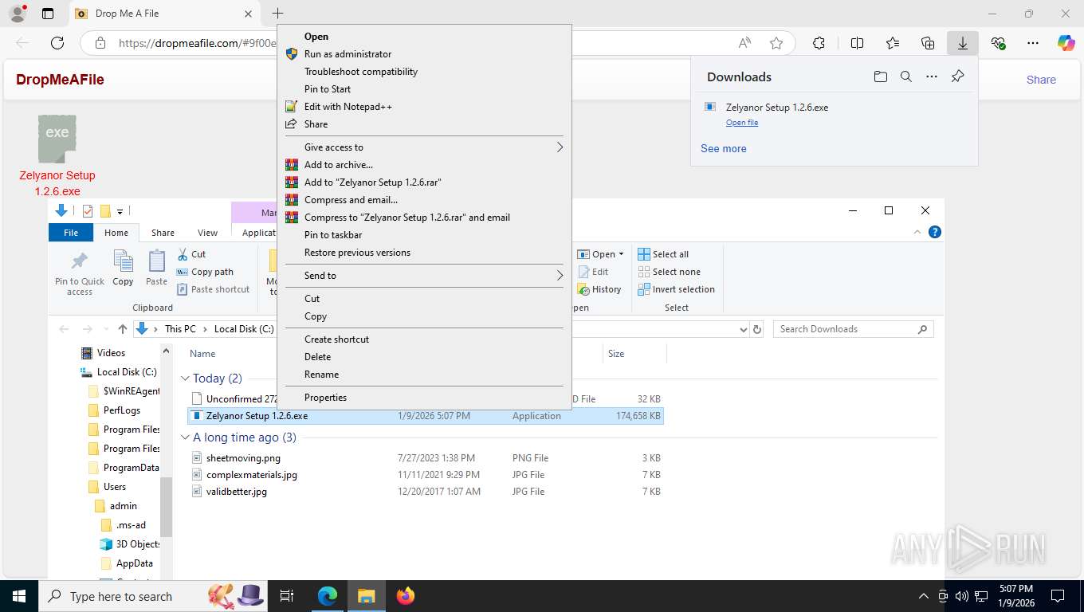Collapse the Today (2) group
1084x612 pixels.
(x=185, y=379)
